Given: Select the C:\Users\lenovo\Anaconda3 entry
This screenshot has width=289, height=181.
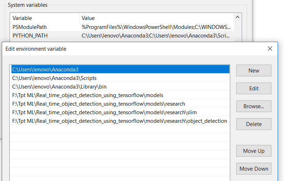Looking at the screenshot, I should pyautogui.click(x=120, y=70).
